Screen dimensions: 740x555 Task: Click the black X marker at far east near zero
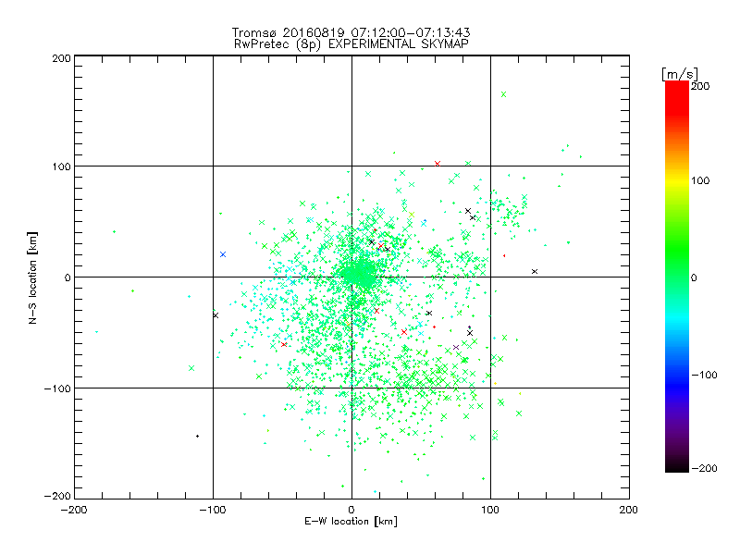click(535, 271)
